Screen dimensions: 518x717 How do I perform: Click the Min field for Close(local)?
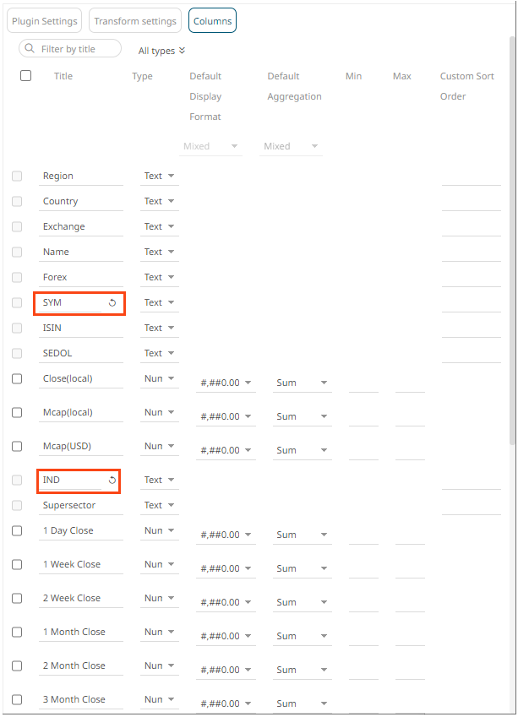tap(363, 383)
